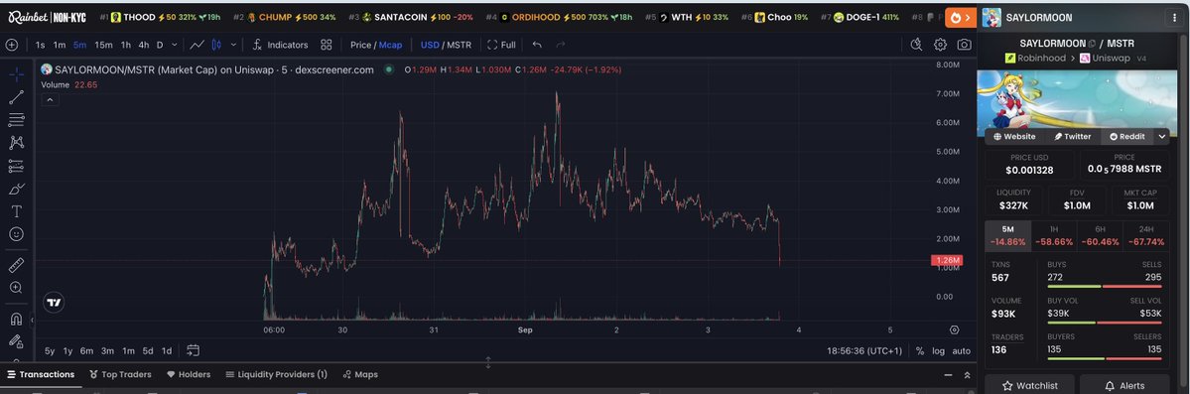Open the Holders tab
The image size is (1190, 394).
189,374
